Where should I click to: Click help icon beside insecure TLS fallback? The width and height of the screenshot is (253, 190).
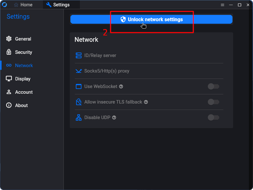146,102
